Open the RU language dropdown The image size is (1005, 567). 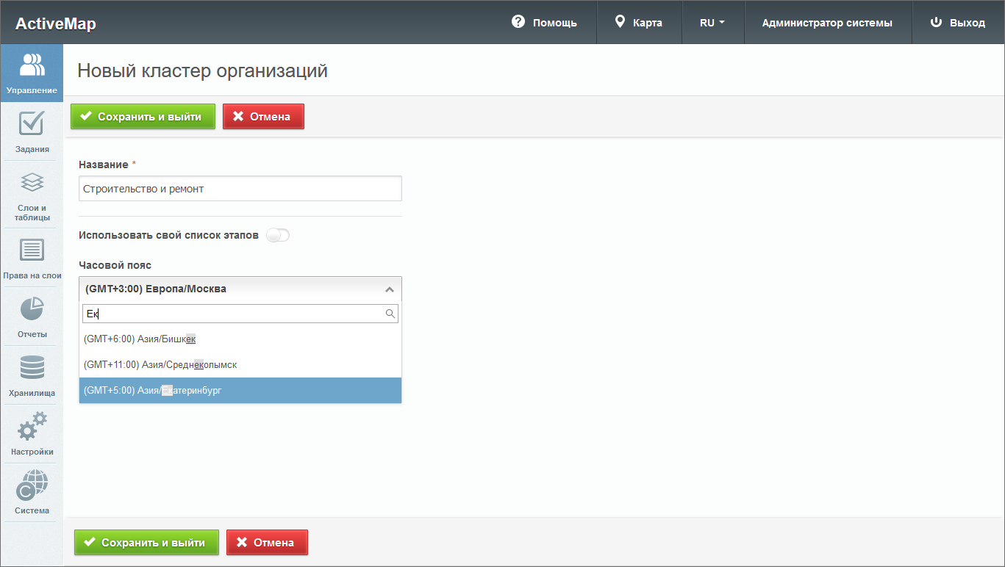click(712, 23)
